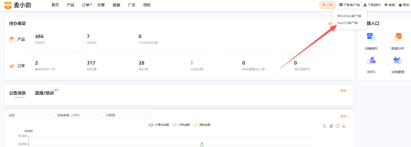The height and width of the screenshot is (147, 411).
Task: Expand the 全部 dropdown
Action: (x=30, y=115)
